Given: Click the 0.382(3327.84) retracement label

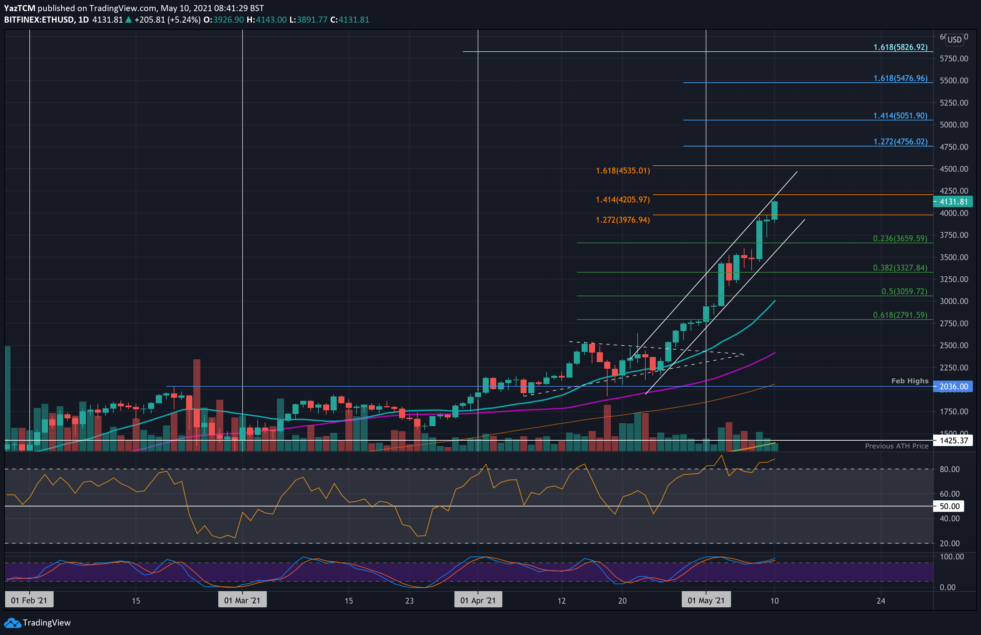Looking at the screenshot, I should 900,268.
